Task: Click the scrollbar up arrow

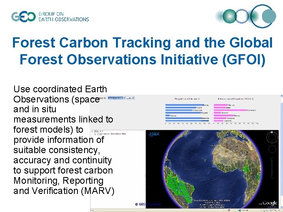Action: click(x=281, y=96)
